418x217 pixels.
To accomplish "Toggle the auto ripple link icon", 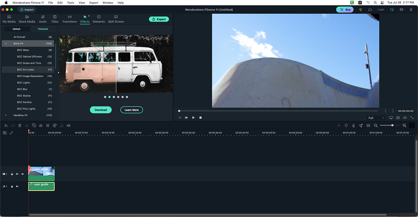I will tap(11, 133).
